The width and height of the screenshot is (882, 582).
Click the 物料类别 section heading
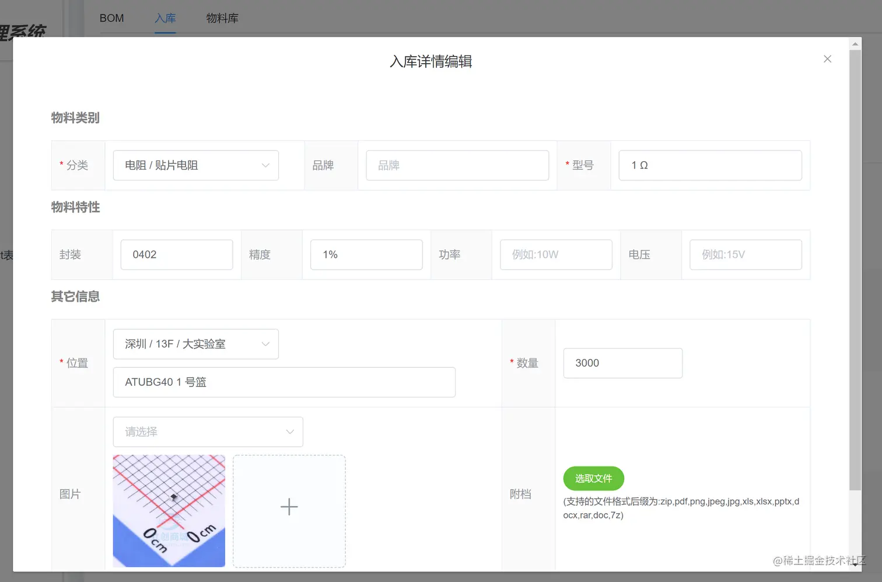[x=75, y=118]
